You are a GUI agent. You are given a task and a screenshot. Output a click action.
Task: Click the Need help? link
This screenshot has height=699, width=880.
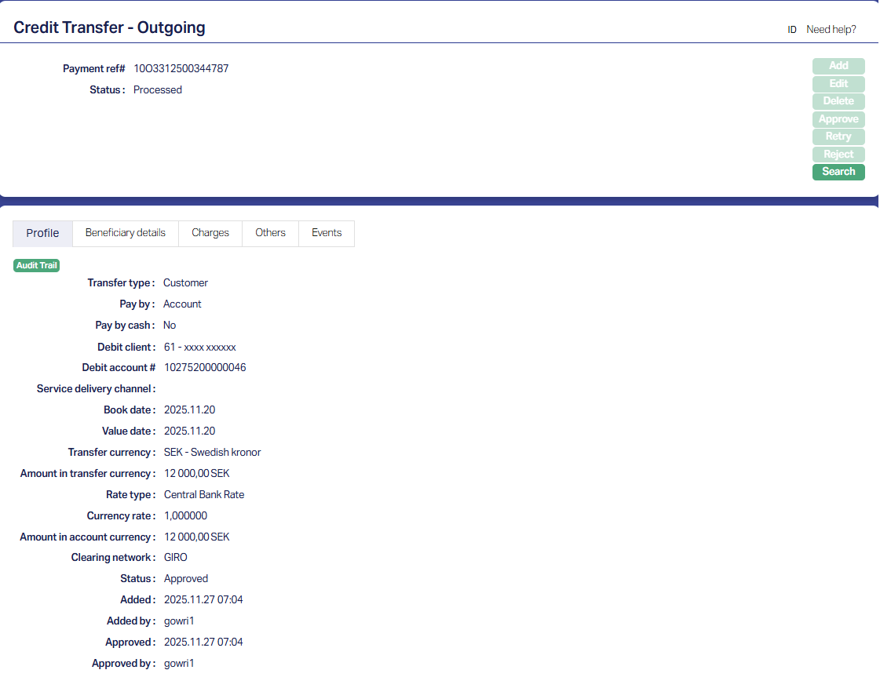pyautogui.click(x=831, y=30)
